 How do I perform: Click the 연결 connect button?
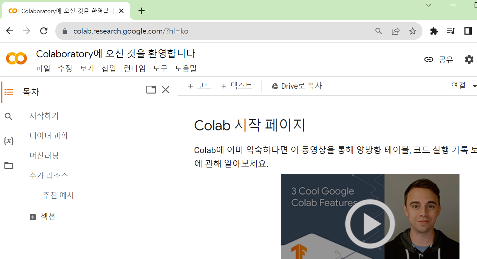point(458,86)
